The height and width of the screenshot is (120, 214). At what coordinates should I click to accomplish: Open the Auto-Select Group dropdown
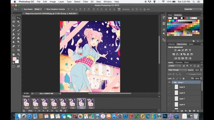click(38, 9)
